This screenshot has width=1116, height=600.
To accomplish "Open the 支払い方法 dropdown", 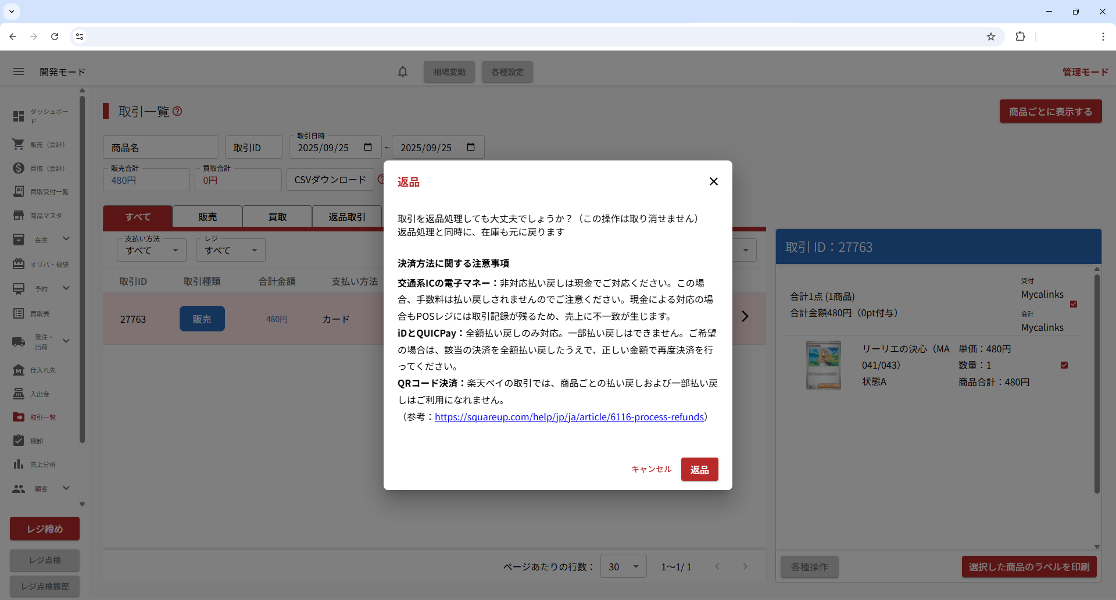I will [151, 251].
